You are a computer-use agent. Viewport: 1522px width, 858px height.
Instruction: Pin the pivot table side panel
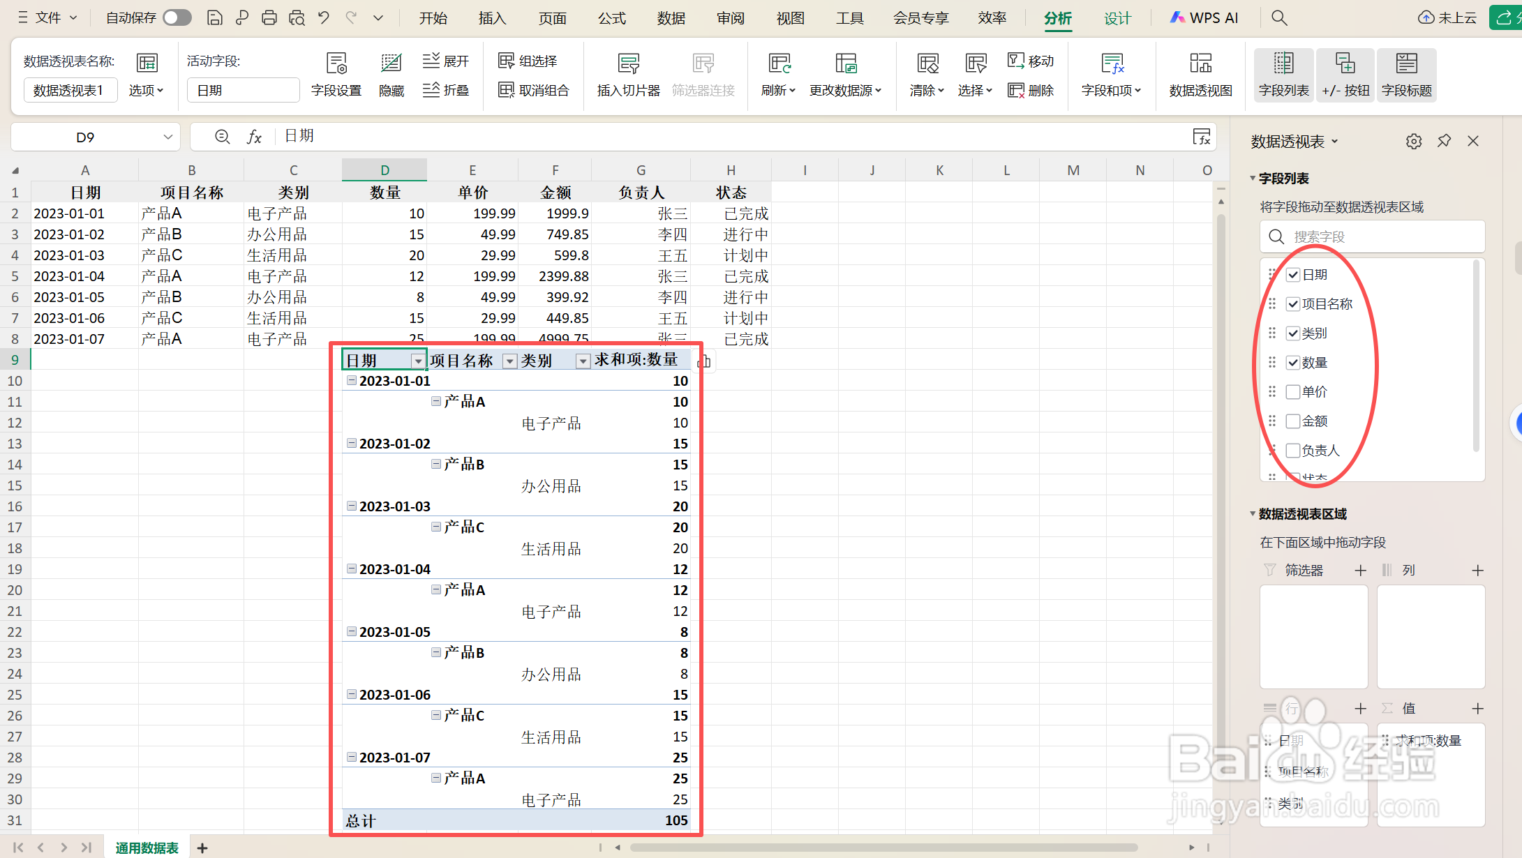1444,142
